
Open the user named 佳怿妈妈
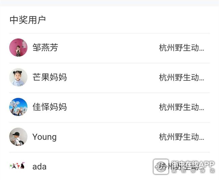tap(50, 107)
